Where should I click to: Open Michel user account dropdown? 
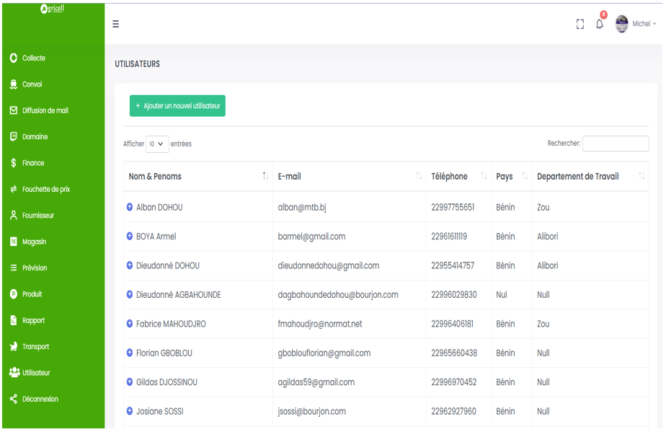click(x=644, y=24)
